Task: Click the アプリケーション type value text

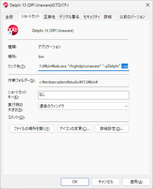Action: pos(49,47)
